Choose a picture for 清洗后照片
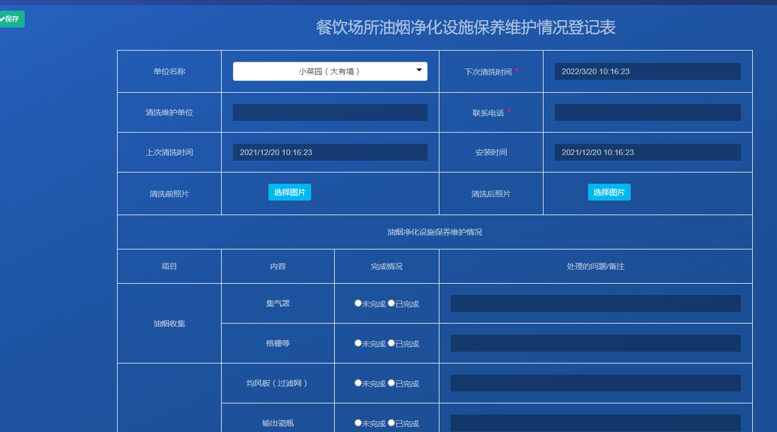 (x=609, y=192)
